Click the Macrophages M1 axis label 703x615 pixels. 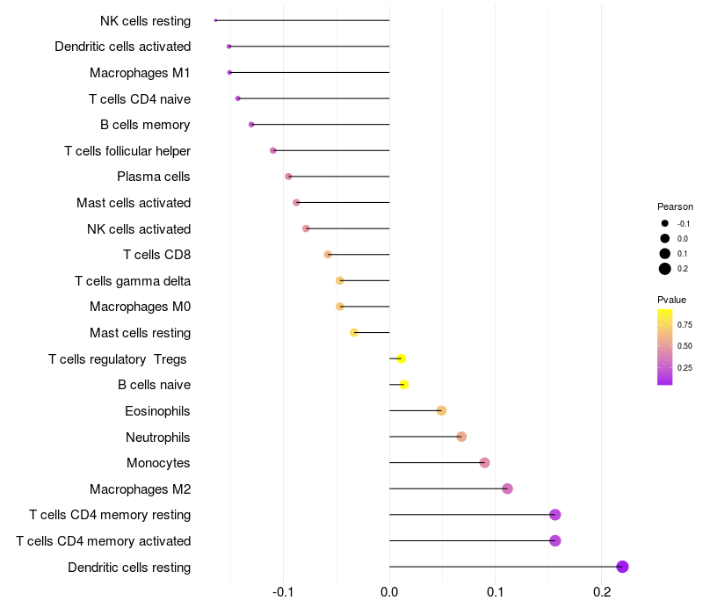pos(140,73)
